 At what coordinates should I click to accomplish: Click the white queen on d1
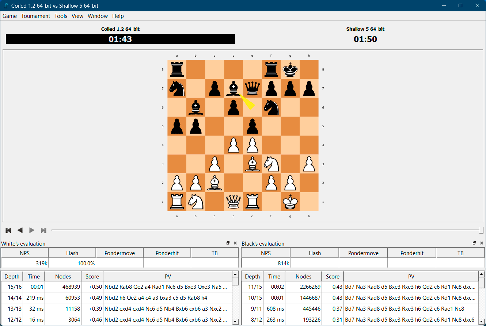[233, 201]
